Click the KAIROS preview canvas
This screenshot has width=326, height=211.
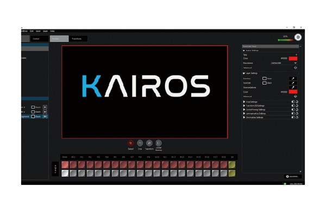click(x=145, y=92)
